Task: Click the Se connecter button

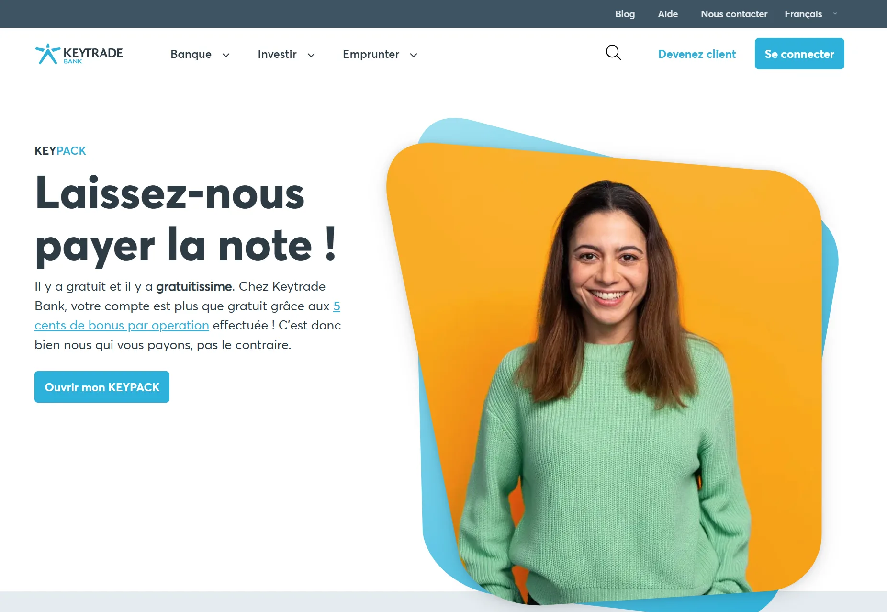Action: pos(799,54)
